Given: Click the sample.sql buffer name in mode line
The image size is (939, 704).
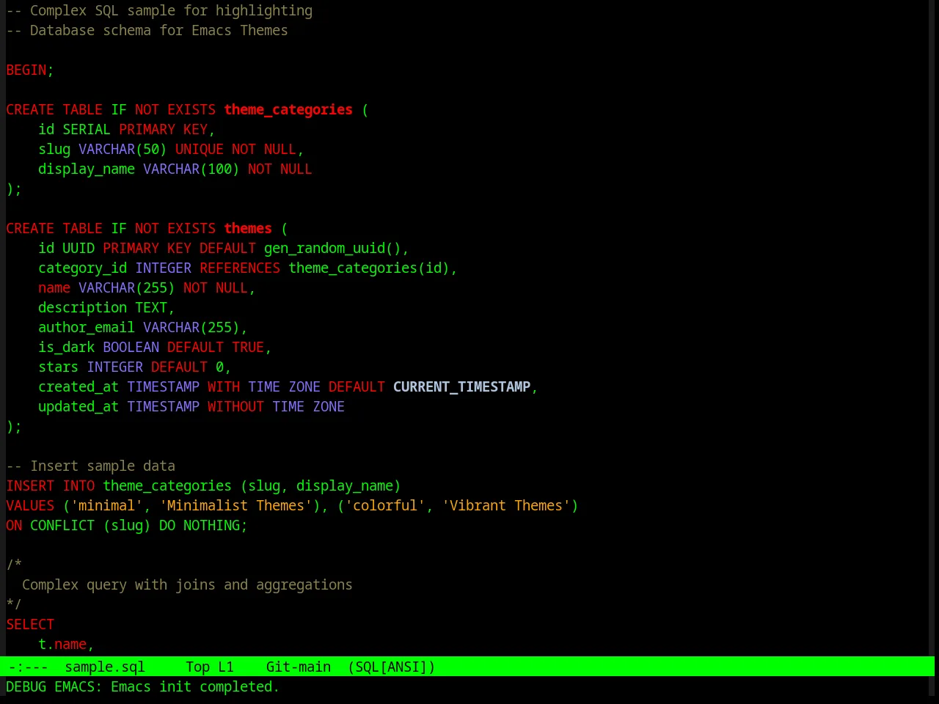Looking at the screenshot, I should click(105, 667).
